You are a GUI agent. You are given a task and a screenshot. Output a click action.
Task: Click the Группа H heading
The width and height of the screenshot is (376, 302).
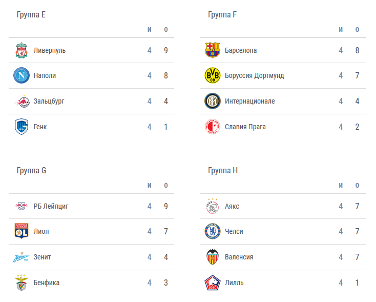[x=223, y=170]
